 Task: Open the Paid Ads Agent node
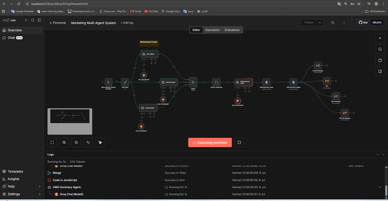(x=169, y=82)
